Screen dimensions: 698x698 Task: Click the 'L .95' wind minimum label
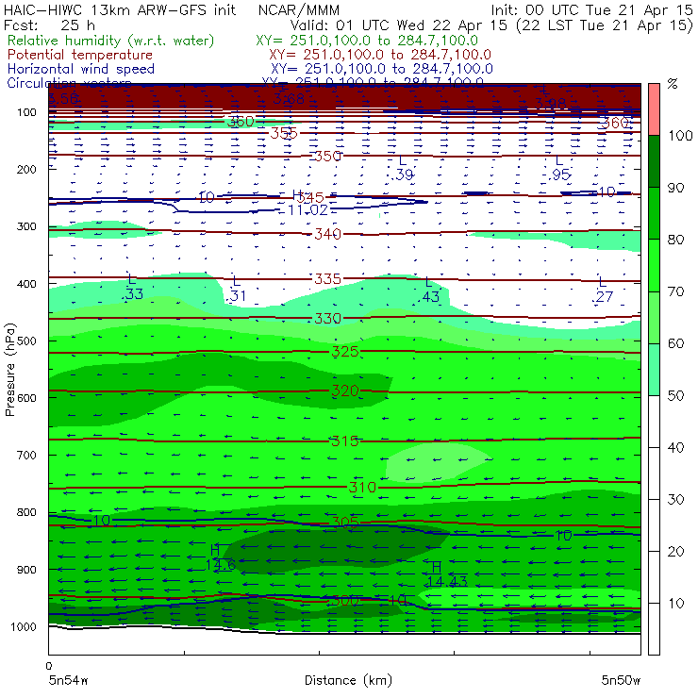click(559, 168)
